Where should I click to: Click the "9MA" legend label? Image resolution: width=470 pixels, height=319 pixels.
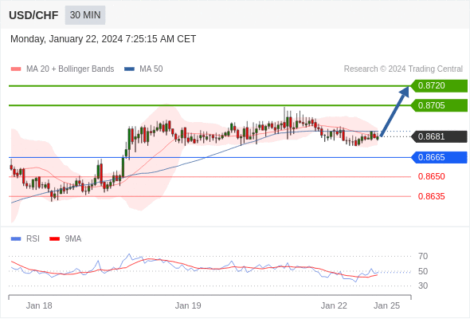tap(73, 239)
